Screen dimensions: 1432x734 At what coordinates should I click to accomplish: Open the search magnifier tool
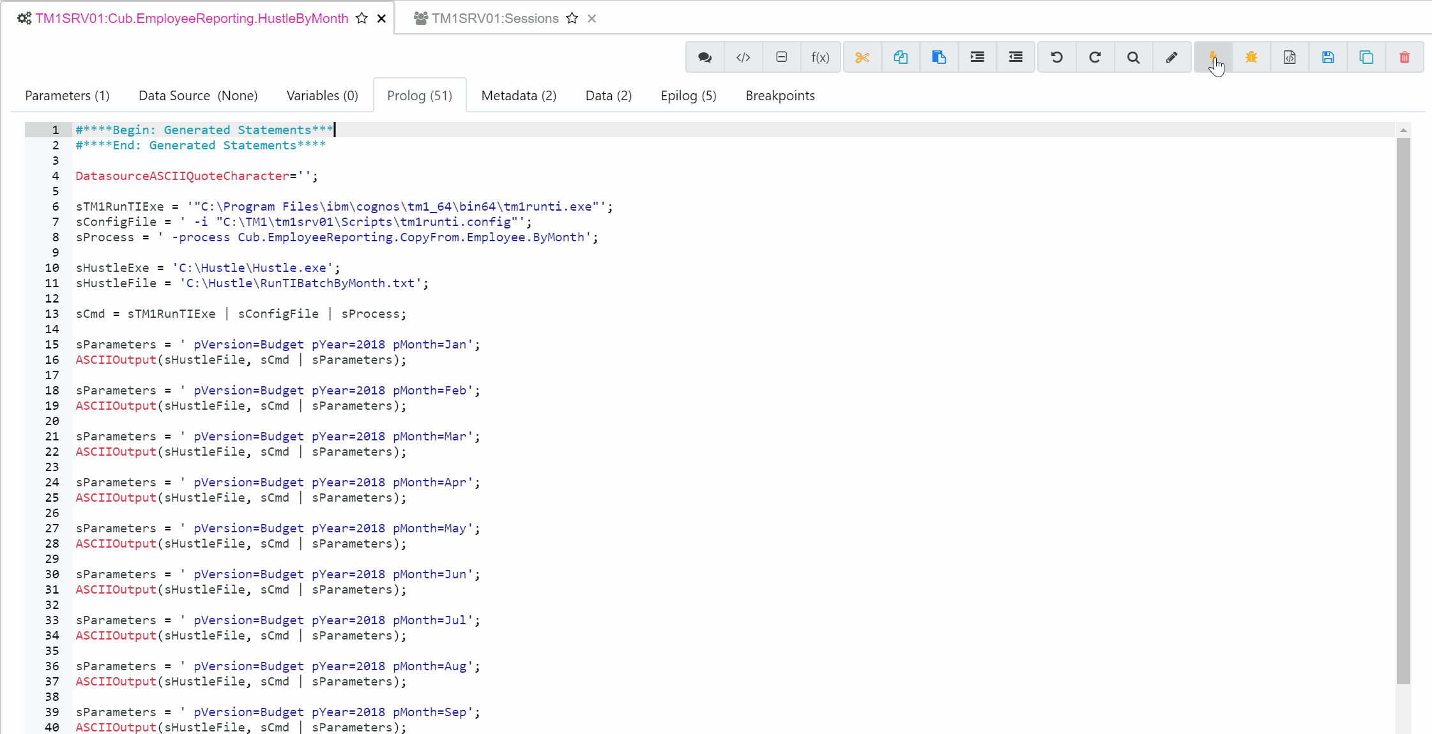1133,57
